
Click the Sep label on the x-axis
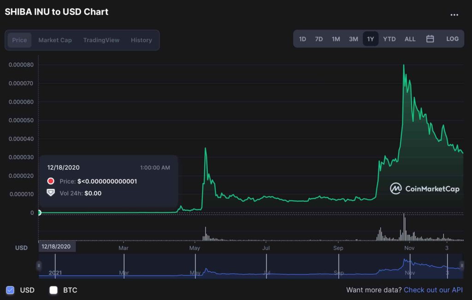[x=338, y=248]
